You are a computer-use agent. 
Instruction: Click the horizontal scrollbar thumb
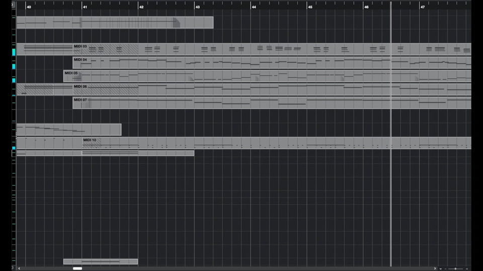[x=77, y=268]
